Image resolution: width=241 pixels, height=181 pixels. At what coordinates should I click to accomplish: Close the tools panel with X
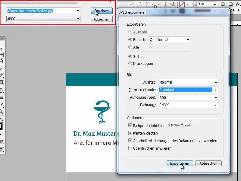click(3, 39)
